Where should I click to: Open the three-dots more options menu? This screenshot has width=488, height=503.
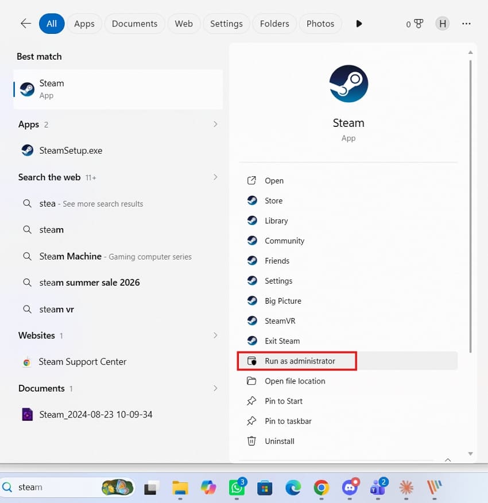pyautogui.click(x=466, y=24)
